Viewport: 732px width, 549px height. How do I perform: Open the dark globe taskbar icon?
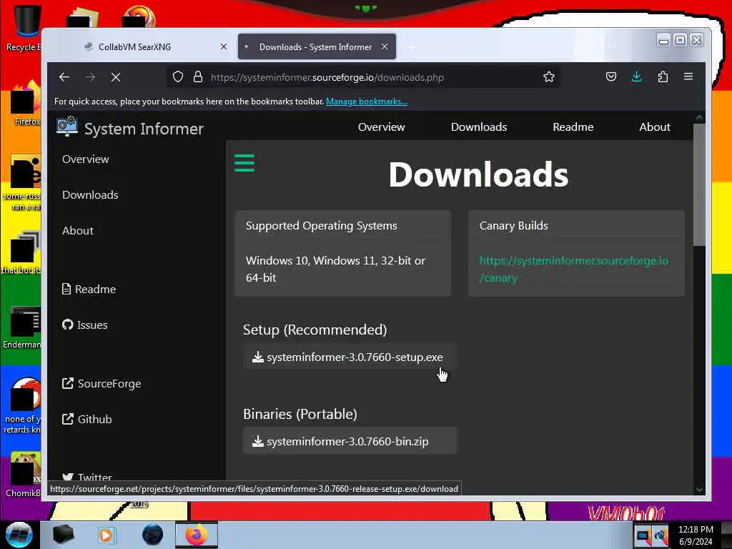coord(153,535)
